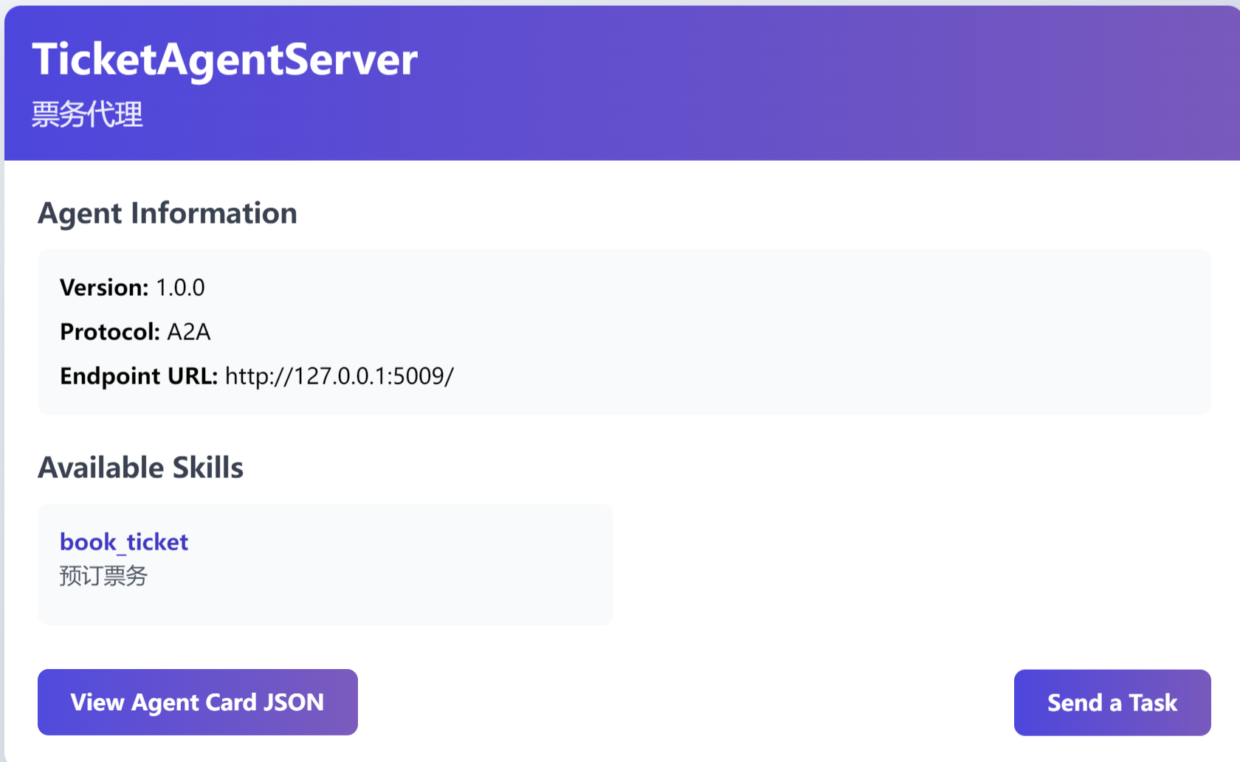1240x762 pixels.
Task: Click the Version label
Action: coord(104,288)
